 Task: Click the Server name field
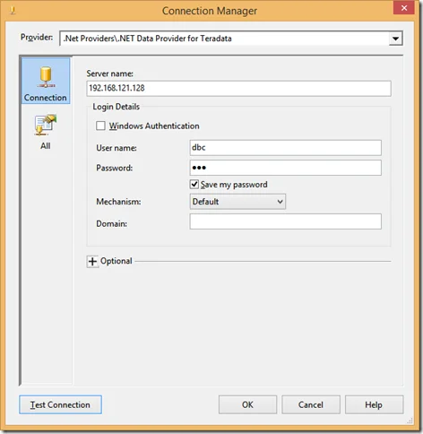tap(238, 88)
